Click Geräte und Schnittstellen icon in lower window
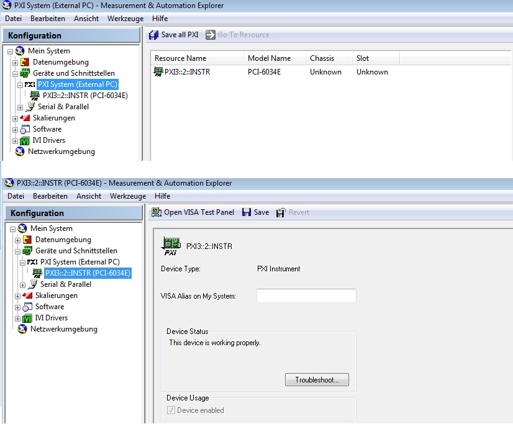The width and height of the screenshot is (513, 447). click(27, 251)
